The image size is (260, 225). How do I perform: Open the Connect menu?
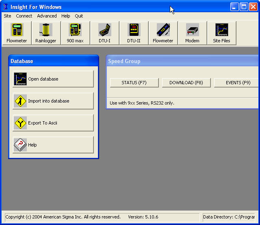[24, 16]
